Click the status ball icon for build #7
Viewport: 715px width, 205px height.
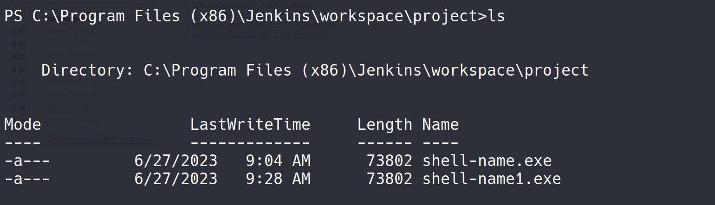click(x=13, y=44)
